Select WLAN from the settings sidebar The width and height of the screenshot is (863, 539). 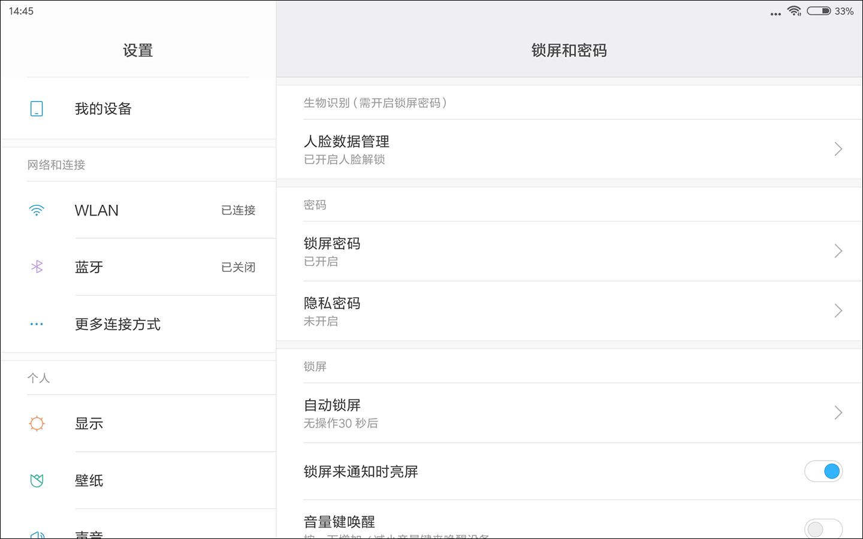96,210
